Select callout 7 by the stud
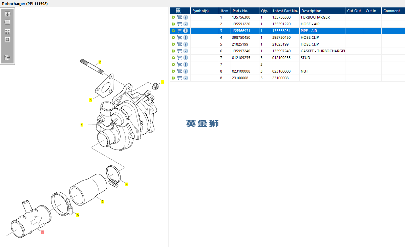 tap(100, 62)
